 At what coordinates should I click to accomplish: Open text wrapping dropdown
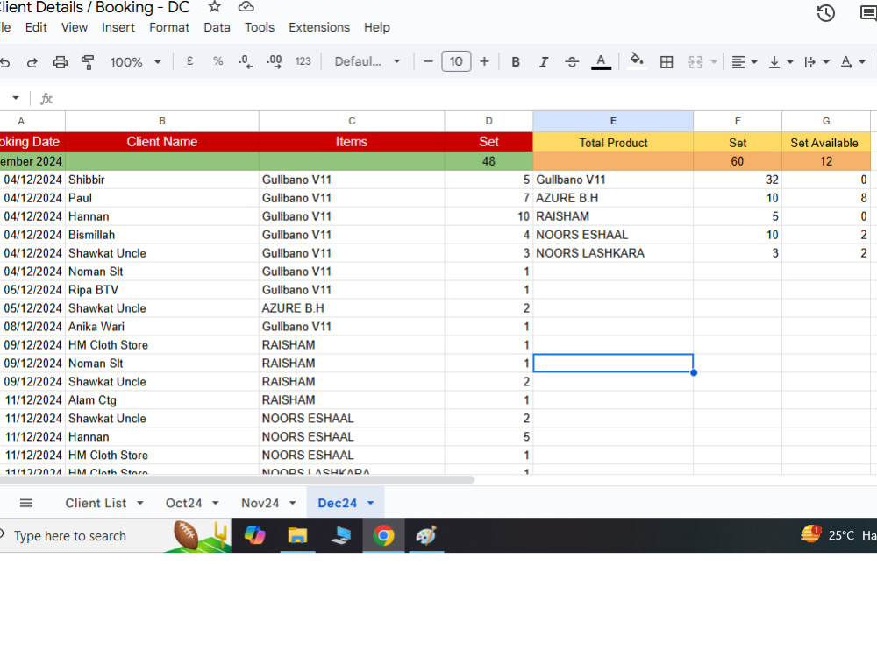click(816, 62)
